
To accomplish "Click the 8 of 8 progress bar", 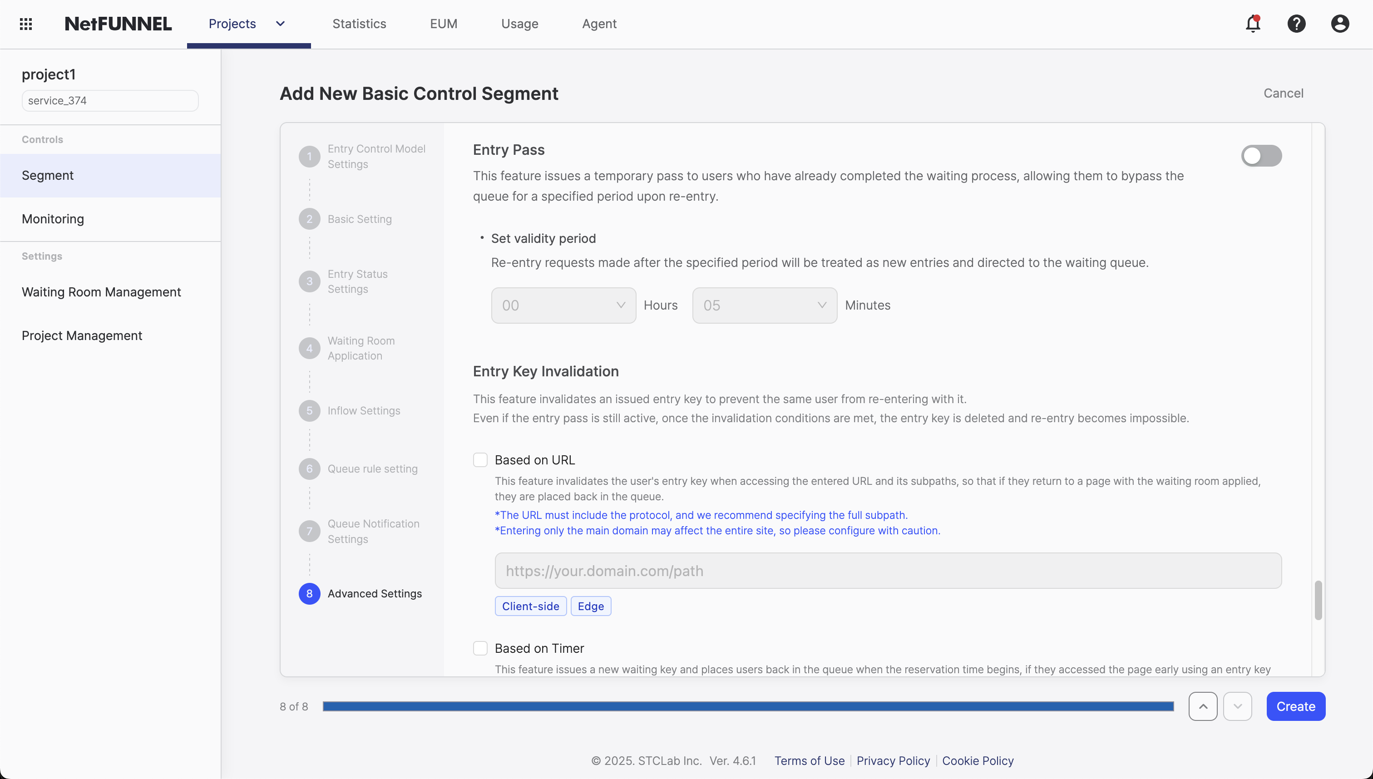I will [x=747, y=706].
